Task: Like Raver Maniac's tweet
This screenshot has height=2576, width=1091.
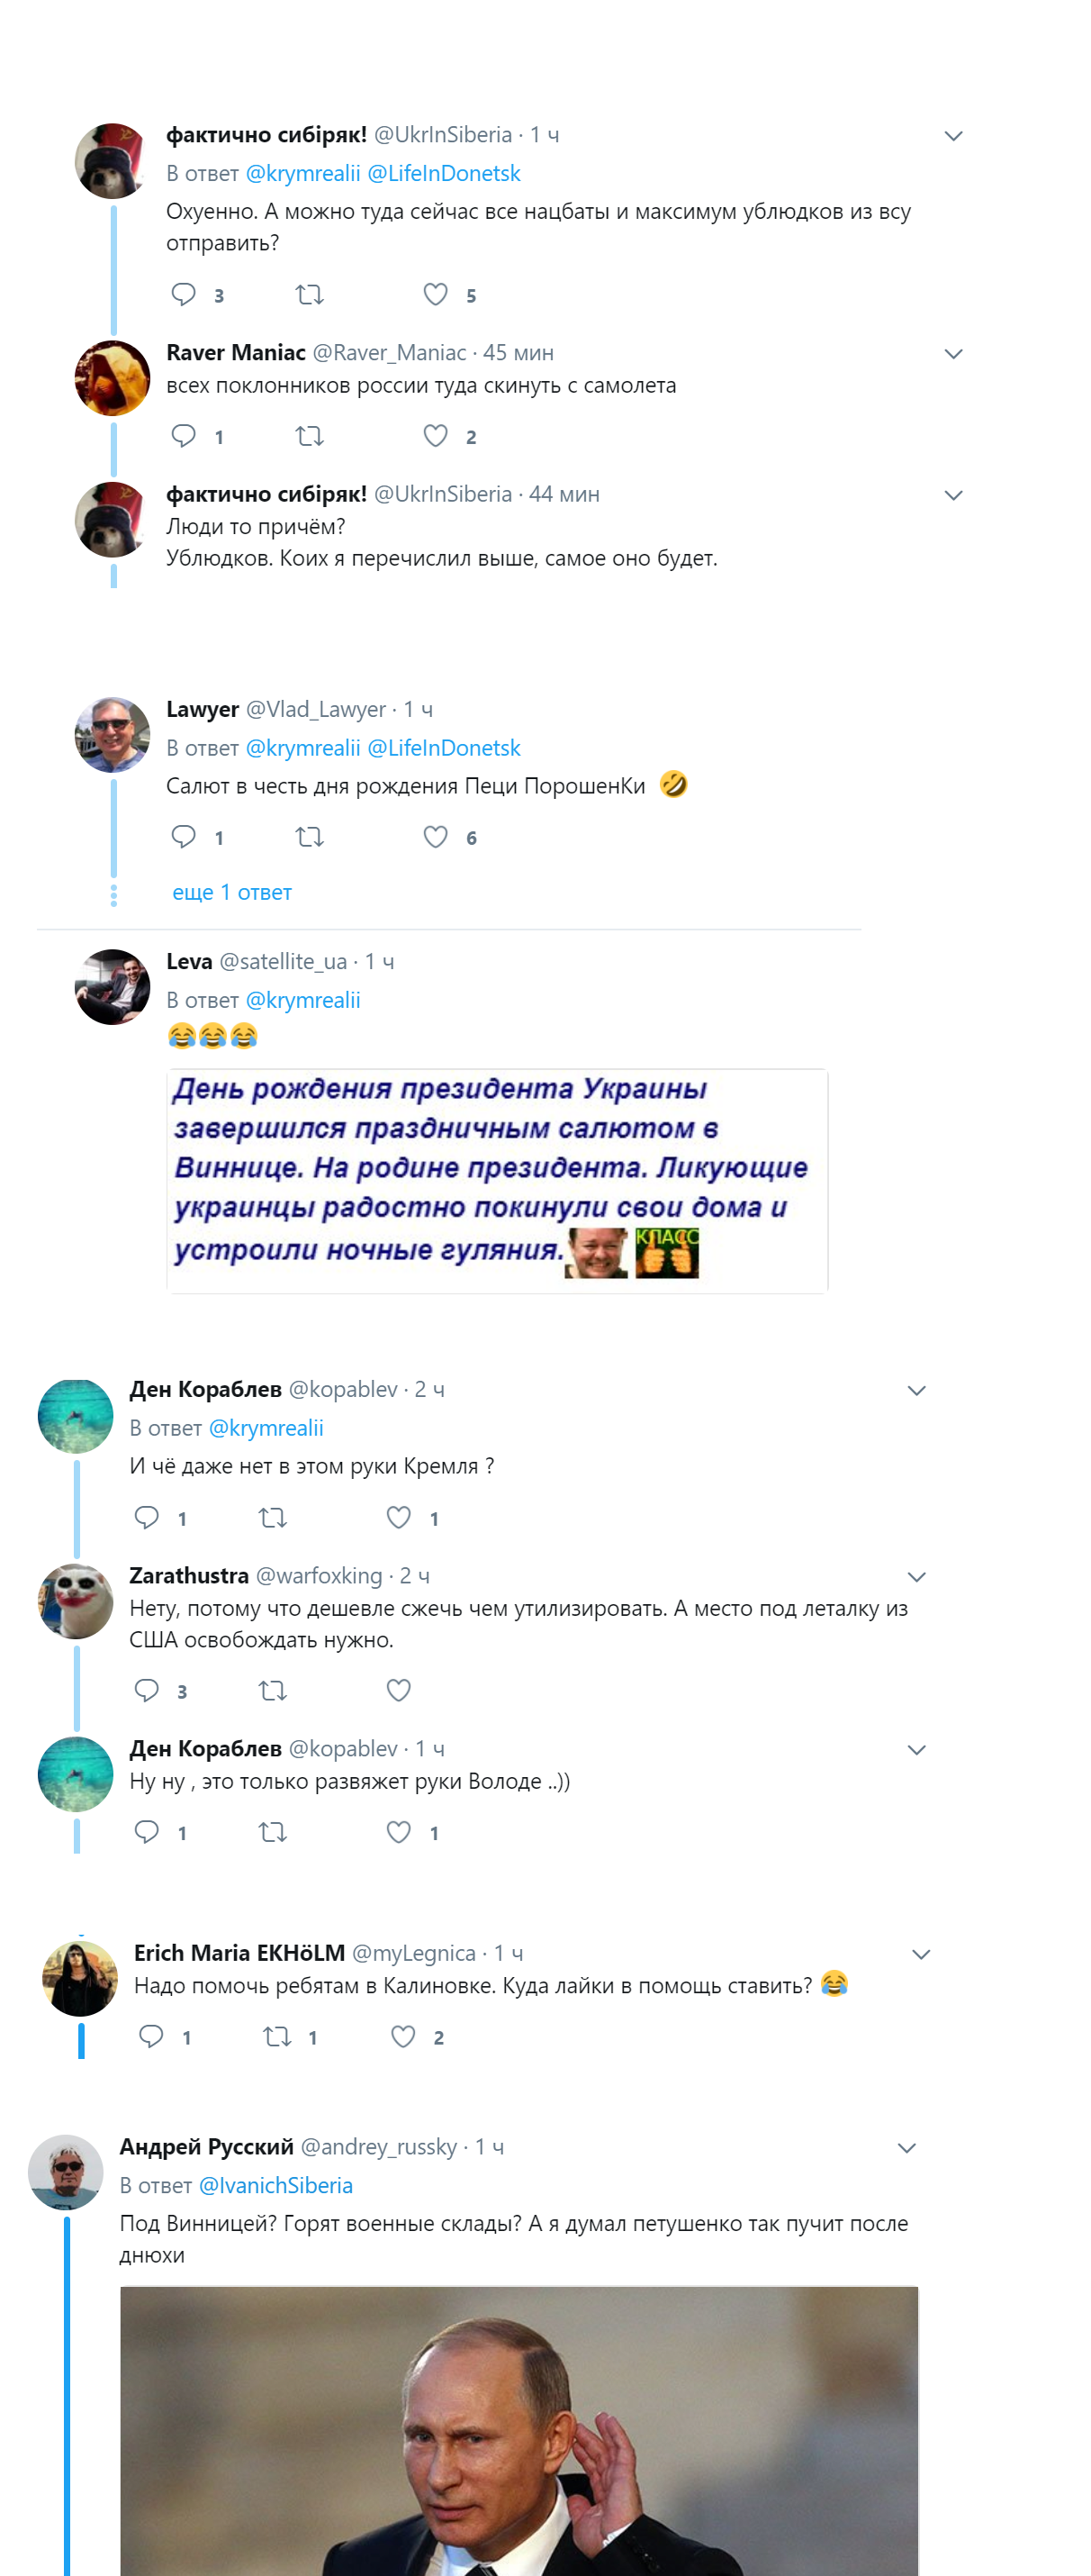Action: click(x=436, y=436)
